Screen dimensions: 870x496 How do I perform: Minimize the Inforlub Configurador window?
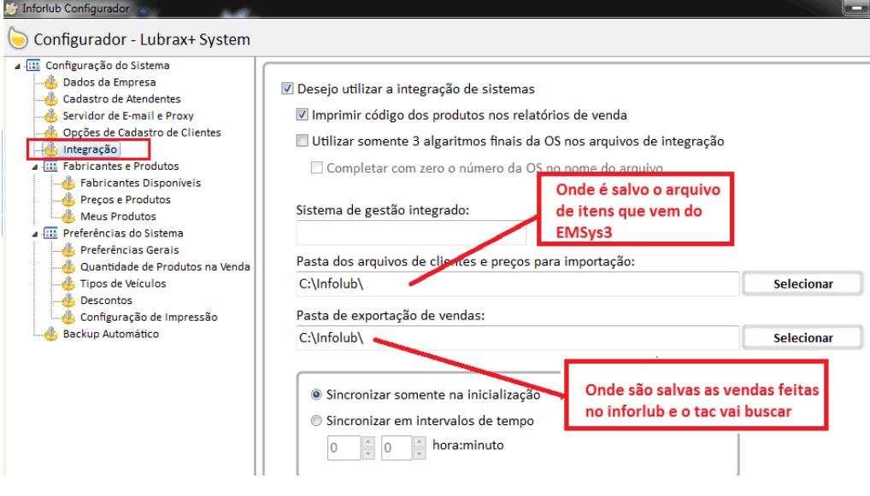point(857,8)
